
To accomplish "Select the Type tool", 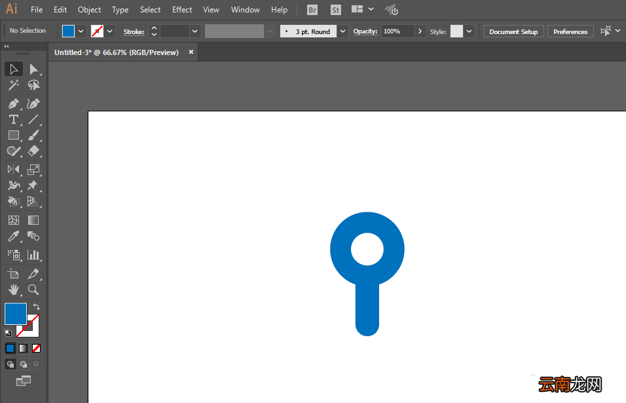I will pos(14,119).
